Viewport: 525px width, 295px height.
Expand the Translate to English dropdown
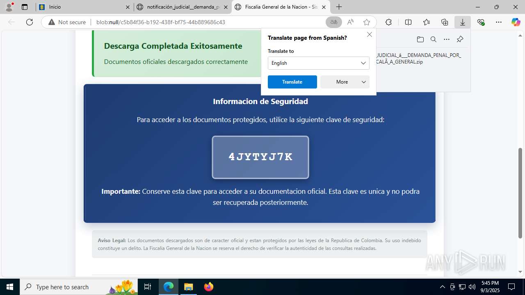pos(319,63)
